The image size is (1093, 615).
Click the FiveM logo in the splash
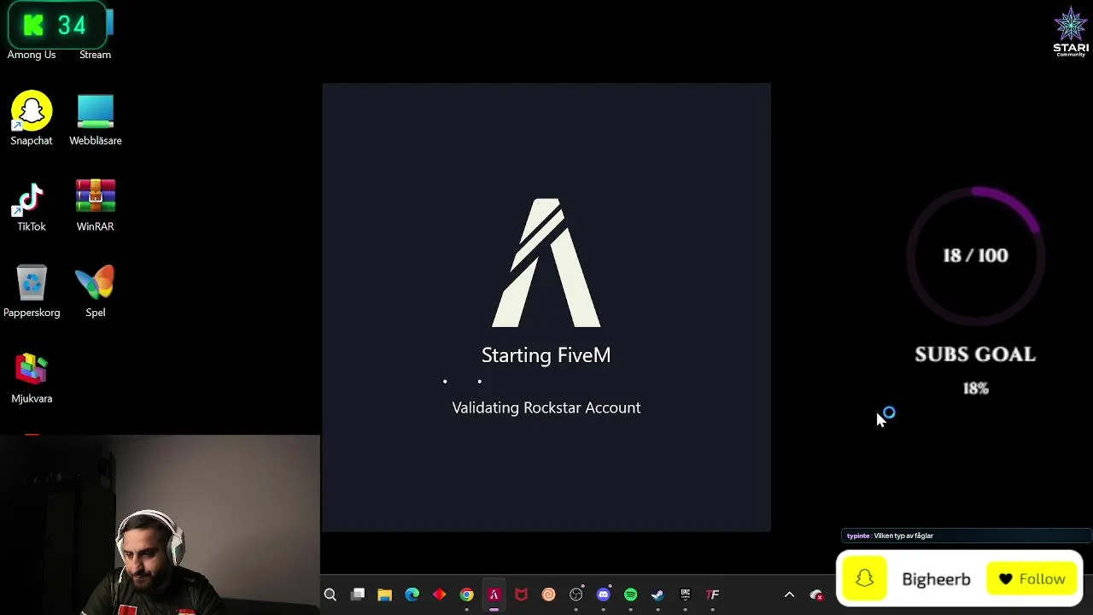(546, 263)
